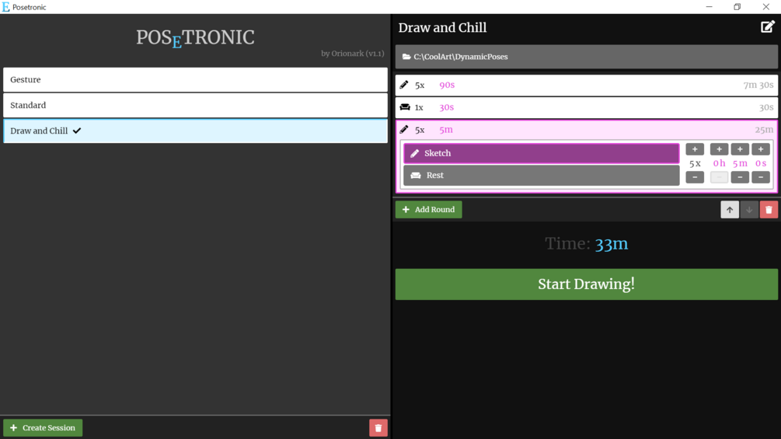The height and width of the screenshot is (439, 781).
Task: Delete the selected round with the trash icon
Action: pos(769,210)
